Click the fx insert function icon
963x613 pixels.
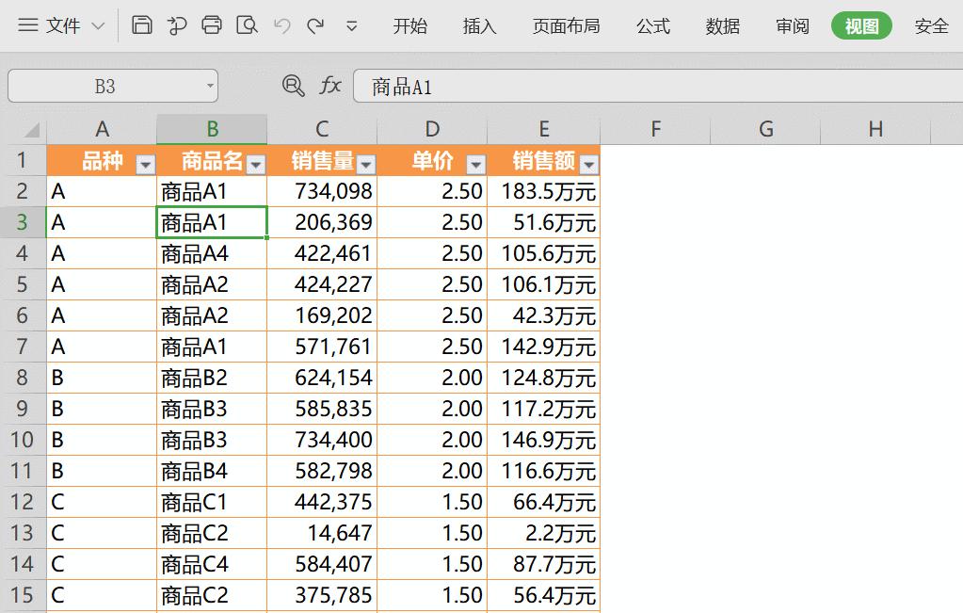click(x=329, y=85)
